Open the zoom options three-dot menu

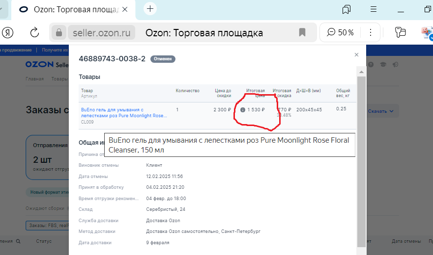[x=371, y=32]
